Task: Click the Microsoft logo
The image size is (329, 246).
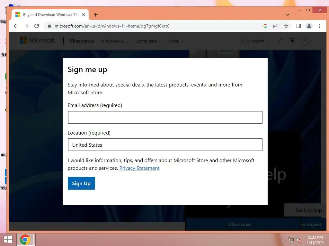Action: [x=37, y=40]
